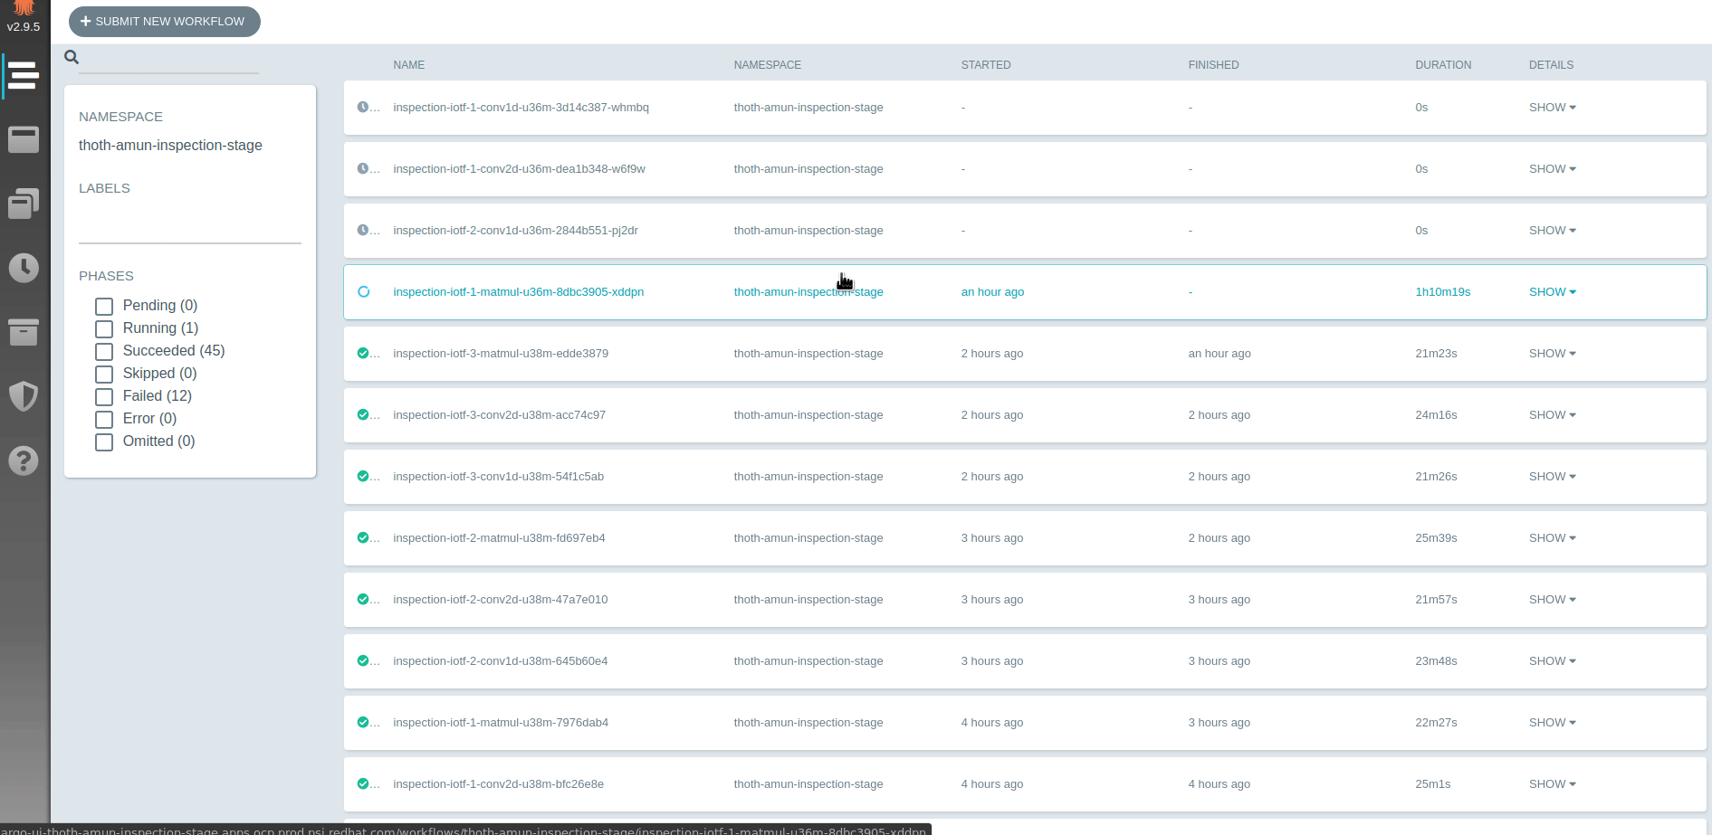Check the Failed (12) phase filter
This screenshot has height=835, width=1712.
point(104,397)
